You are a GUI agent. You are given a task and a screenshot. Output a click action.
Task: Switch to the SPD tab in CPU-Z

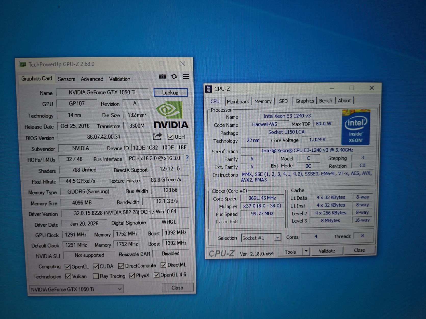coord(283,101)
